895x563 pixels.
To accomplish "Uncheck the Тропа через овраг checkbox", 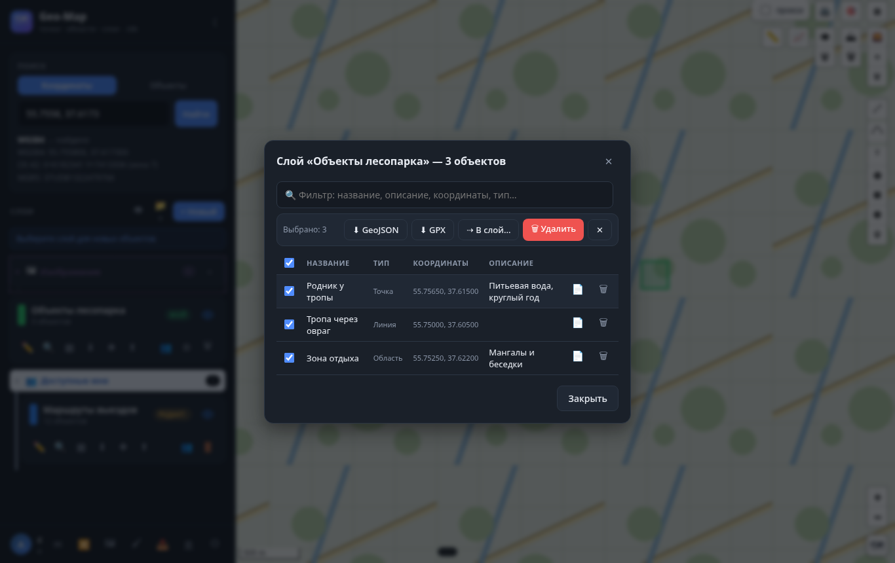I will [x=289, y=324].
